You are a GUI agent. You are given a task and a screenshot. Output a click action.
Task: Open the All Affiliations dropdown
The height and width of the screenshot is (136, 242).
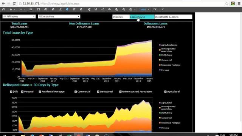click(19, 17)
